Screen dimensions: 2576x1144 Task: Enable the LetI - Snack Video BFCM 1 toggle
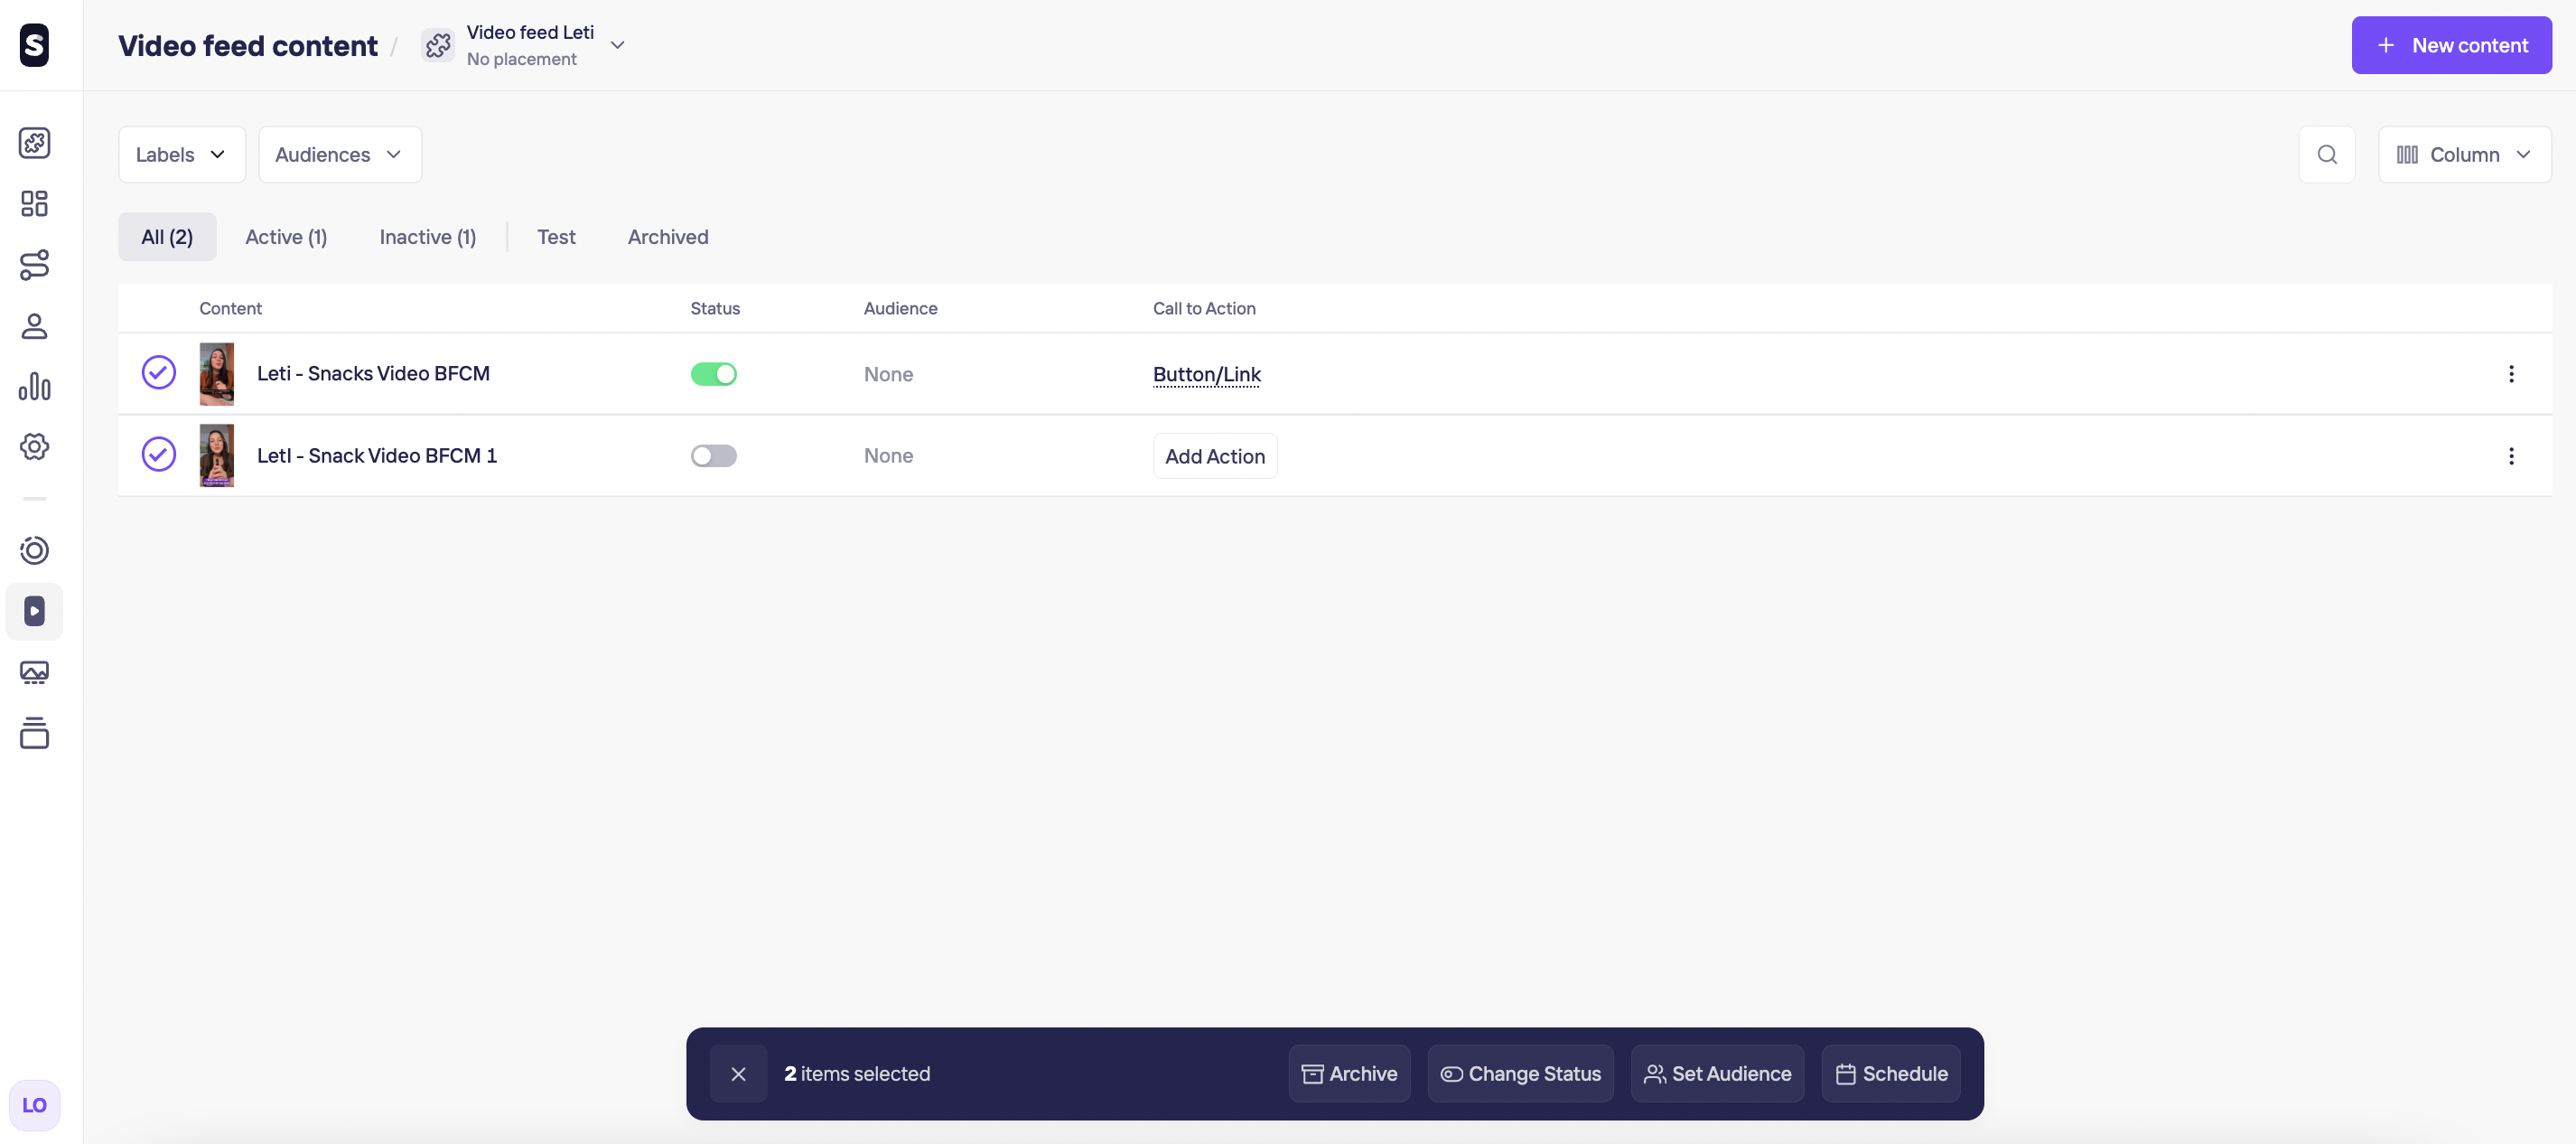tap(713, 456)
